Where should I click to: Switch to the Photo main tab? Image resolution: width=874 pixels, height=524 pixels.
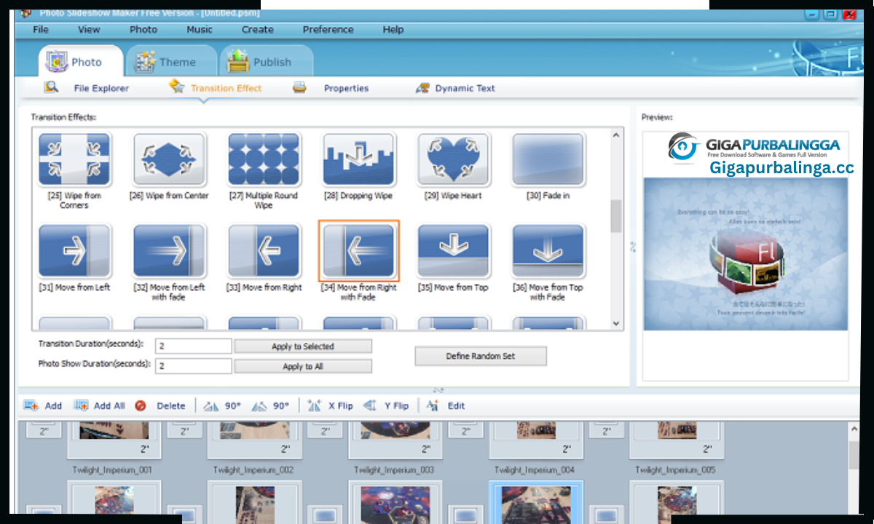pos(80,62)
